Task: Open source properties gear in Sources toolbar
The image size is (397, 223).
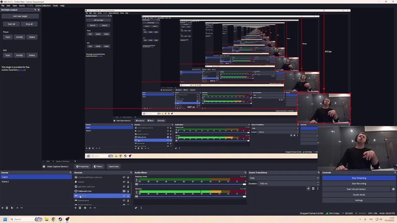Action: (x=85, y=208)
